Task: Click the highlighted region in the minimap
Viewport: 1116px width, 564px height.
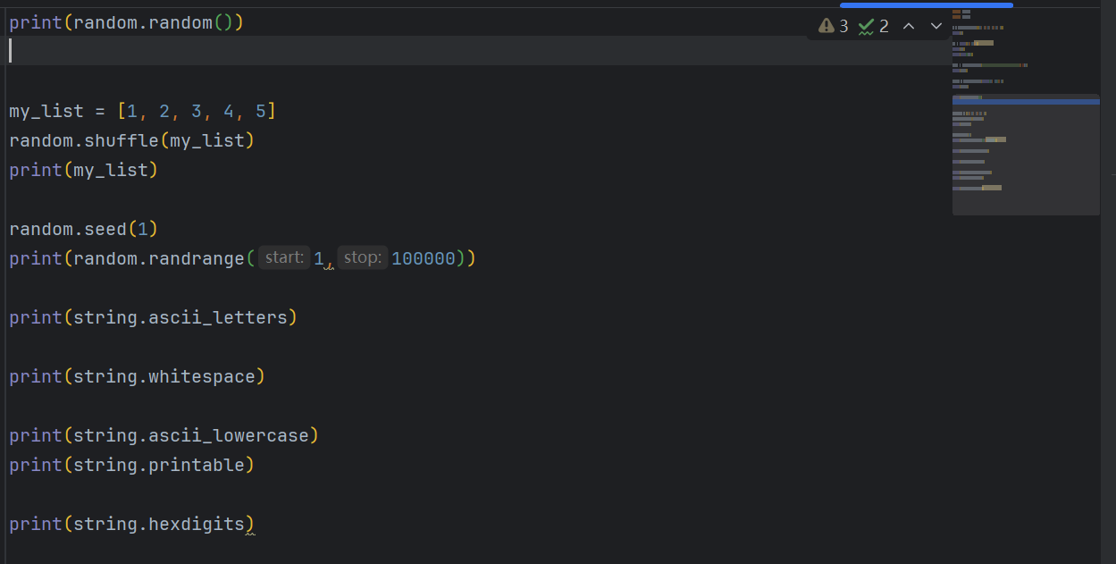Action: (x=1026, y=101)
